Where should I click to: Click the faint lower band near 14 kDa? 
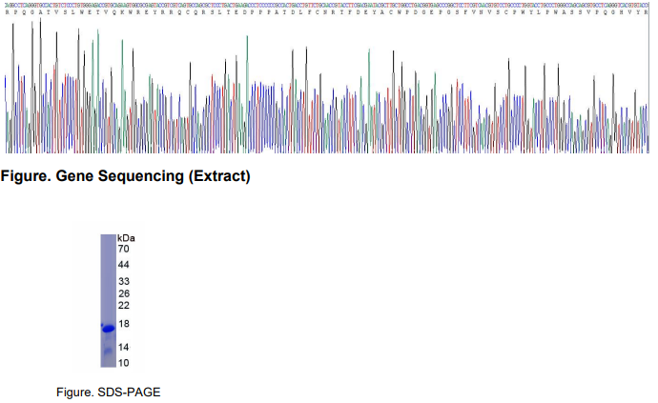pyautogui.click(x=108, y=351)
